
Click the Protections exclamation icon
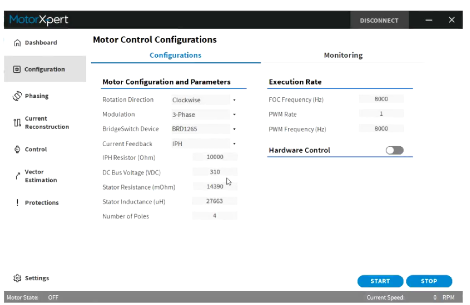click(18, 203)
